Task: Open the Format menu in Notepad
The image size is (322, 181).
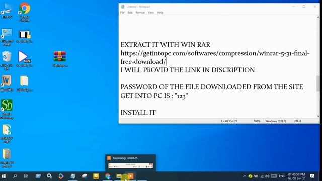Action: point(140,13)
